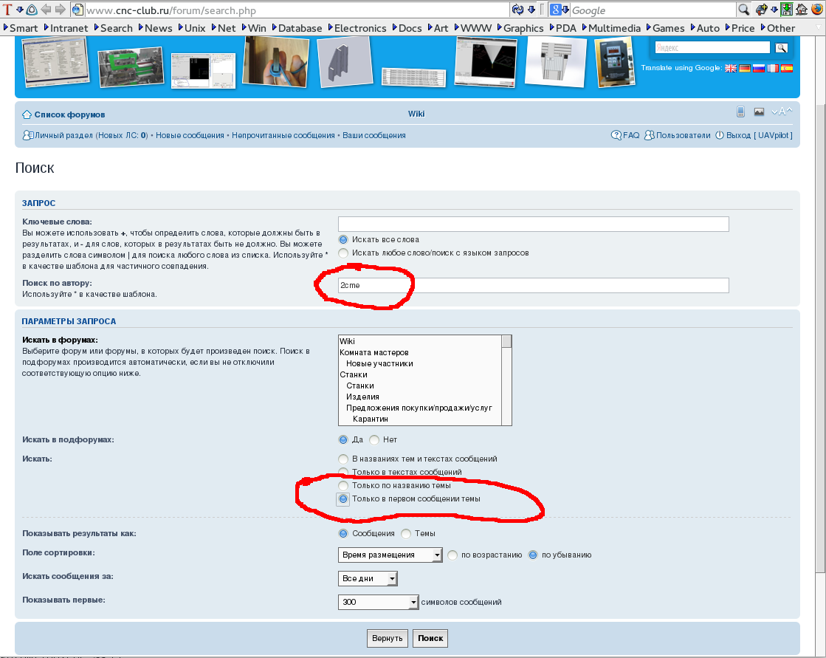
Task: Click the browser Forward arrow
Action: [x=61, y=10]
